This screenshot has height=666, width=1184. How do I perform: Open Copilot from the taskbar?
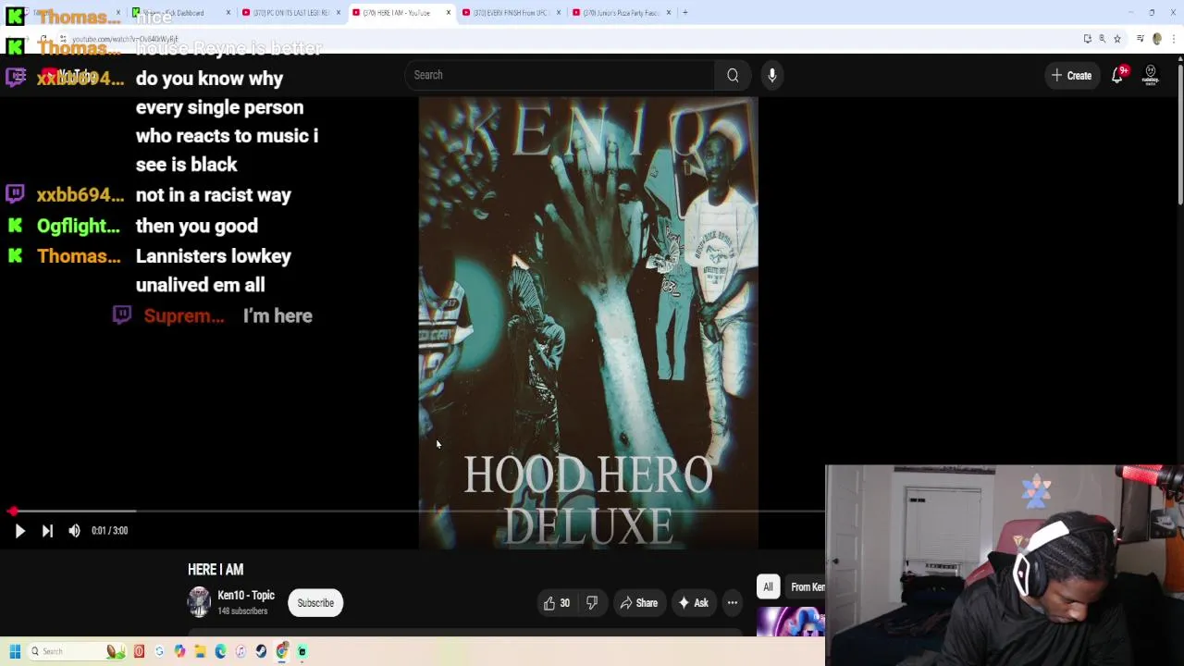pos(179,652)
